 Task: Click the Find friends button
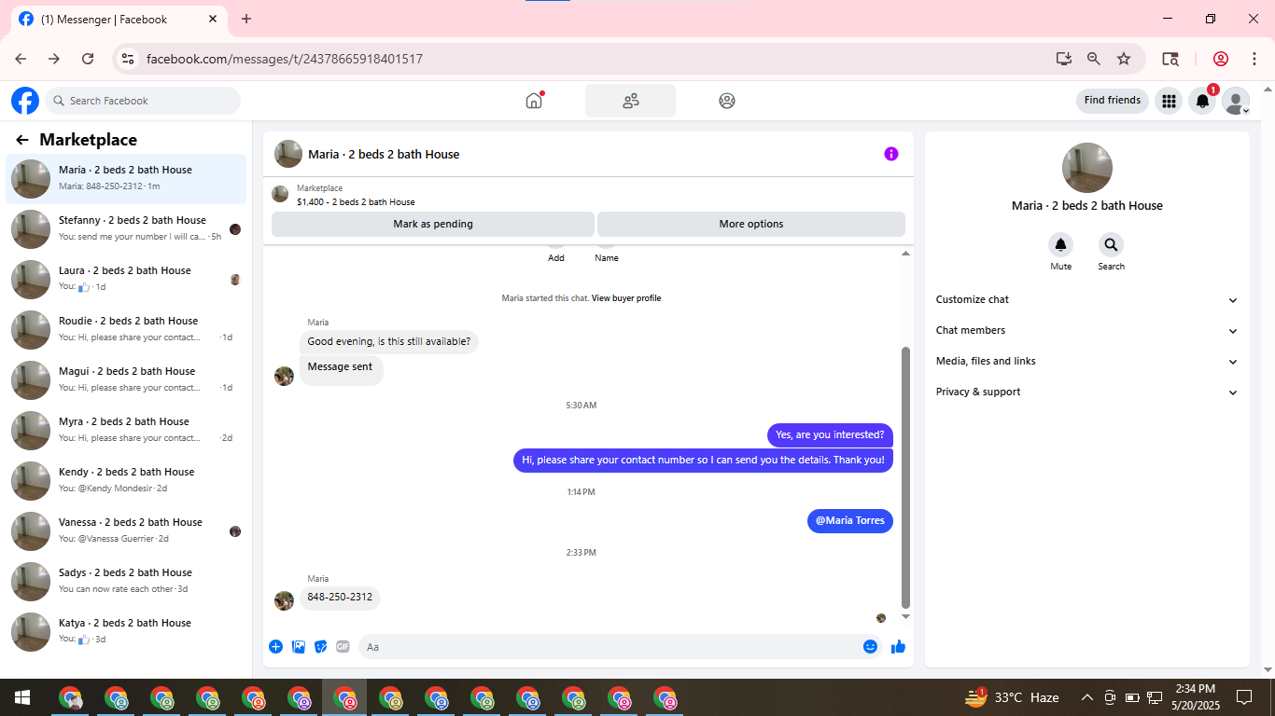pyautogui.click(x=1113, y=101)
